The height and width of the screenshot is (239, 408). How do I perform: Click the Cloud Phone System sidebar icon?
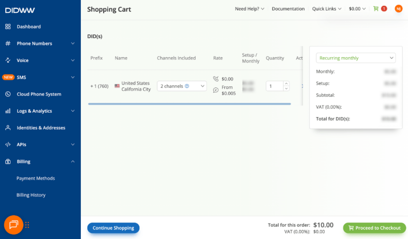[x=8, y=94]
